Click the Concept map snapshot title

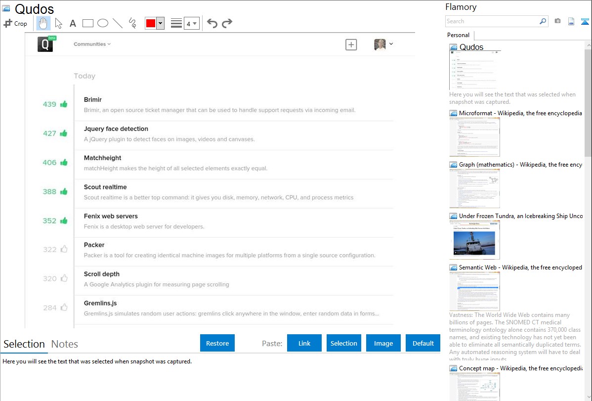point(521,368)
